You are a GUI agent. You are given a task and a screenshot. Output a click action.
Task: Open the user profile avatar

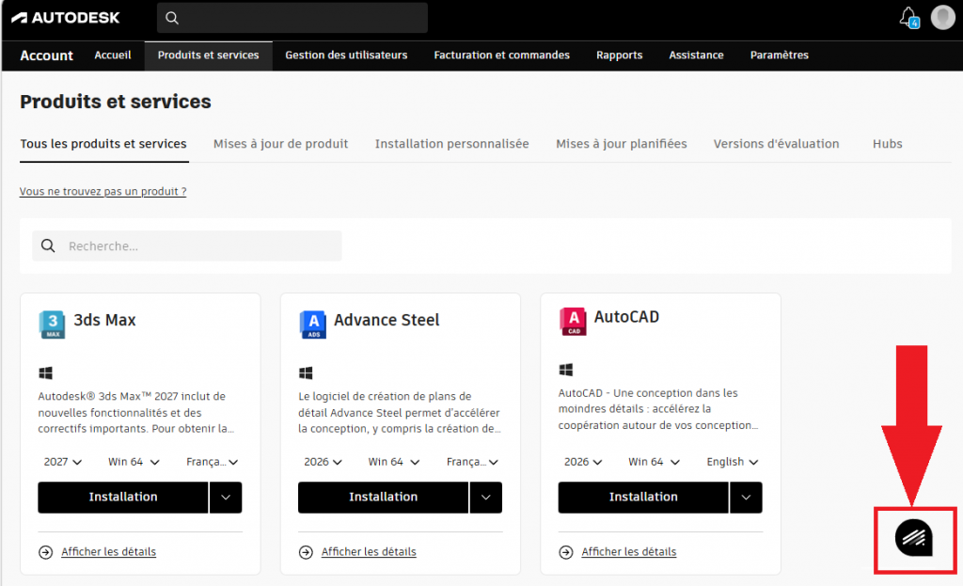[x=942, y=17]
